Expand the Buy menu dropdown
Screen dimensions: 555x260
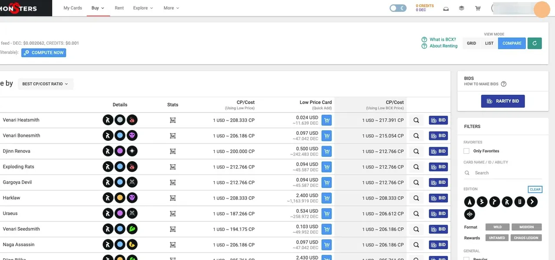click(98, 8)
